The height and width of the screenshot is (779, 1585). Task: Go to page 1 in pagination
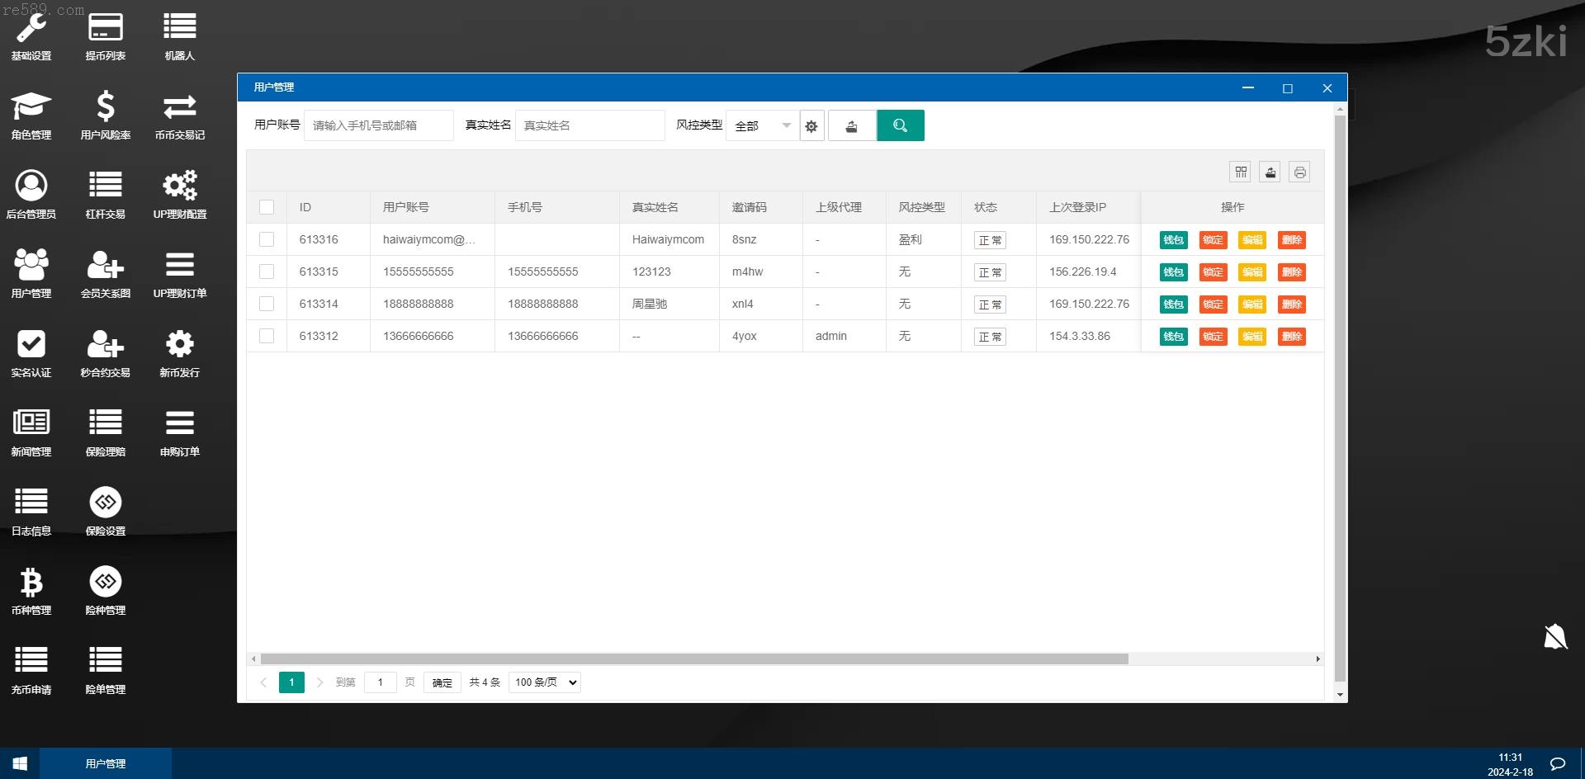291,682
